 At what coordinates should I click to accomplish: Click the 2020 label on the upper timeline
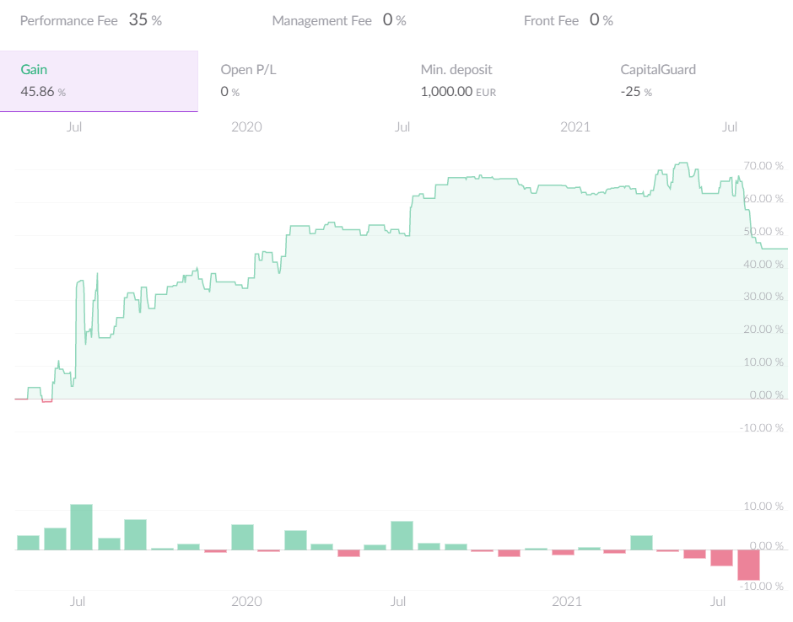[246, 127]
